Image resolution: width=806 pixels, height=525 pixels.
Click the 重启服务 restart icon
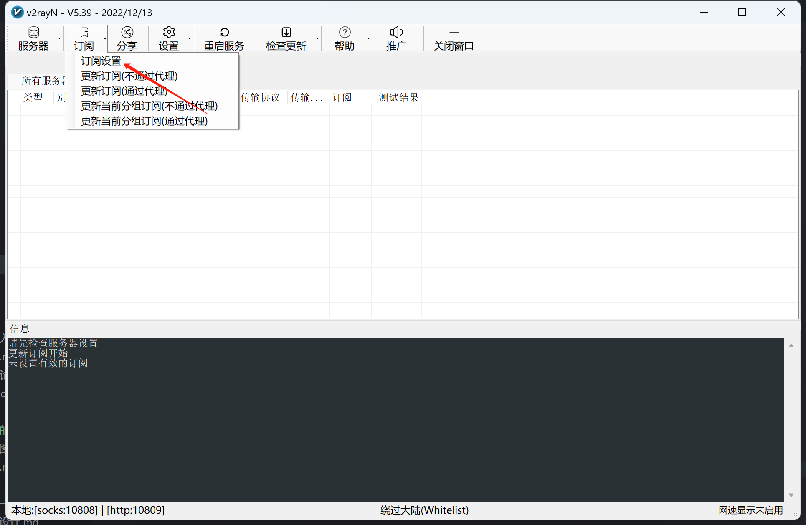pos(224,33)
